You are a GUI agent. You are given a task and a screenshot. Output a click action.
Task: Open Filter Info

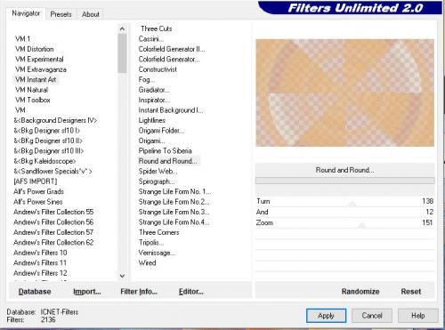click(x=139, y=292)
